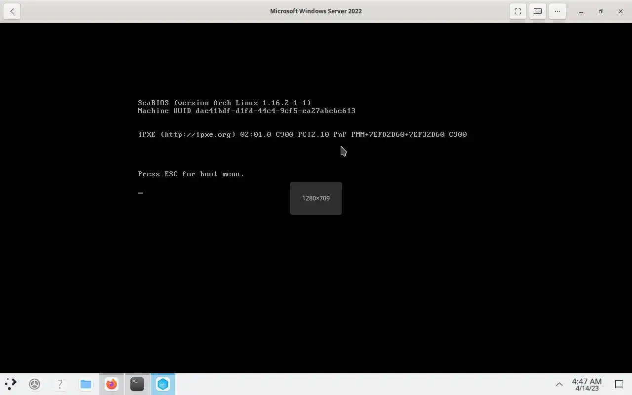
Task: Switch to GNOME Boxes taskbar entry
Action: 163,384
